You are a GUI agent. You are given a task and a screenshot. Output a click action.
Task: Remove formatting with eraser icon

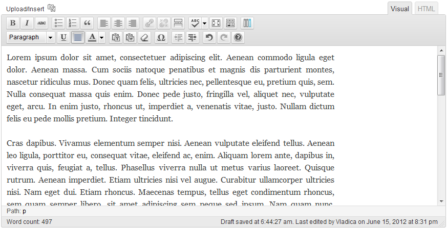[144, 37]
